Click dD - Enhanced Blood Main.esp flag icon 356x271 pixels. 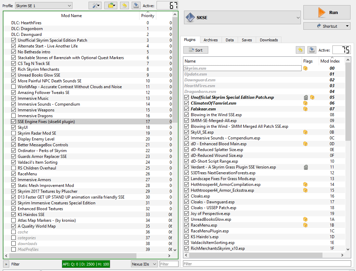(x=305, y=144)
